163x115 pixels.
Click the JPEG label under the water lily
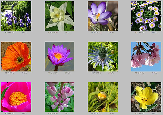point(68,73)
